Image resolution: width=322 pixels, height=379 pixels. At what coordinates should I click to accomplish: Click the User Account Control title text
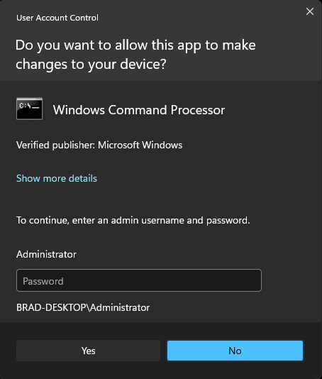pos(57,18)
